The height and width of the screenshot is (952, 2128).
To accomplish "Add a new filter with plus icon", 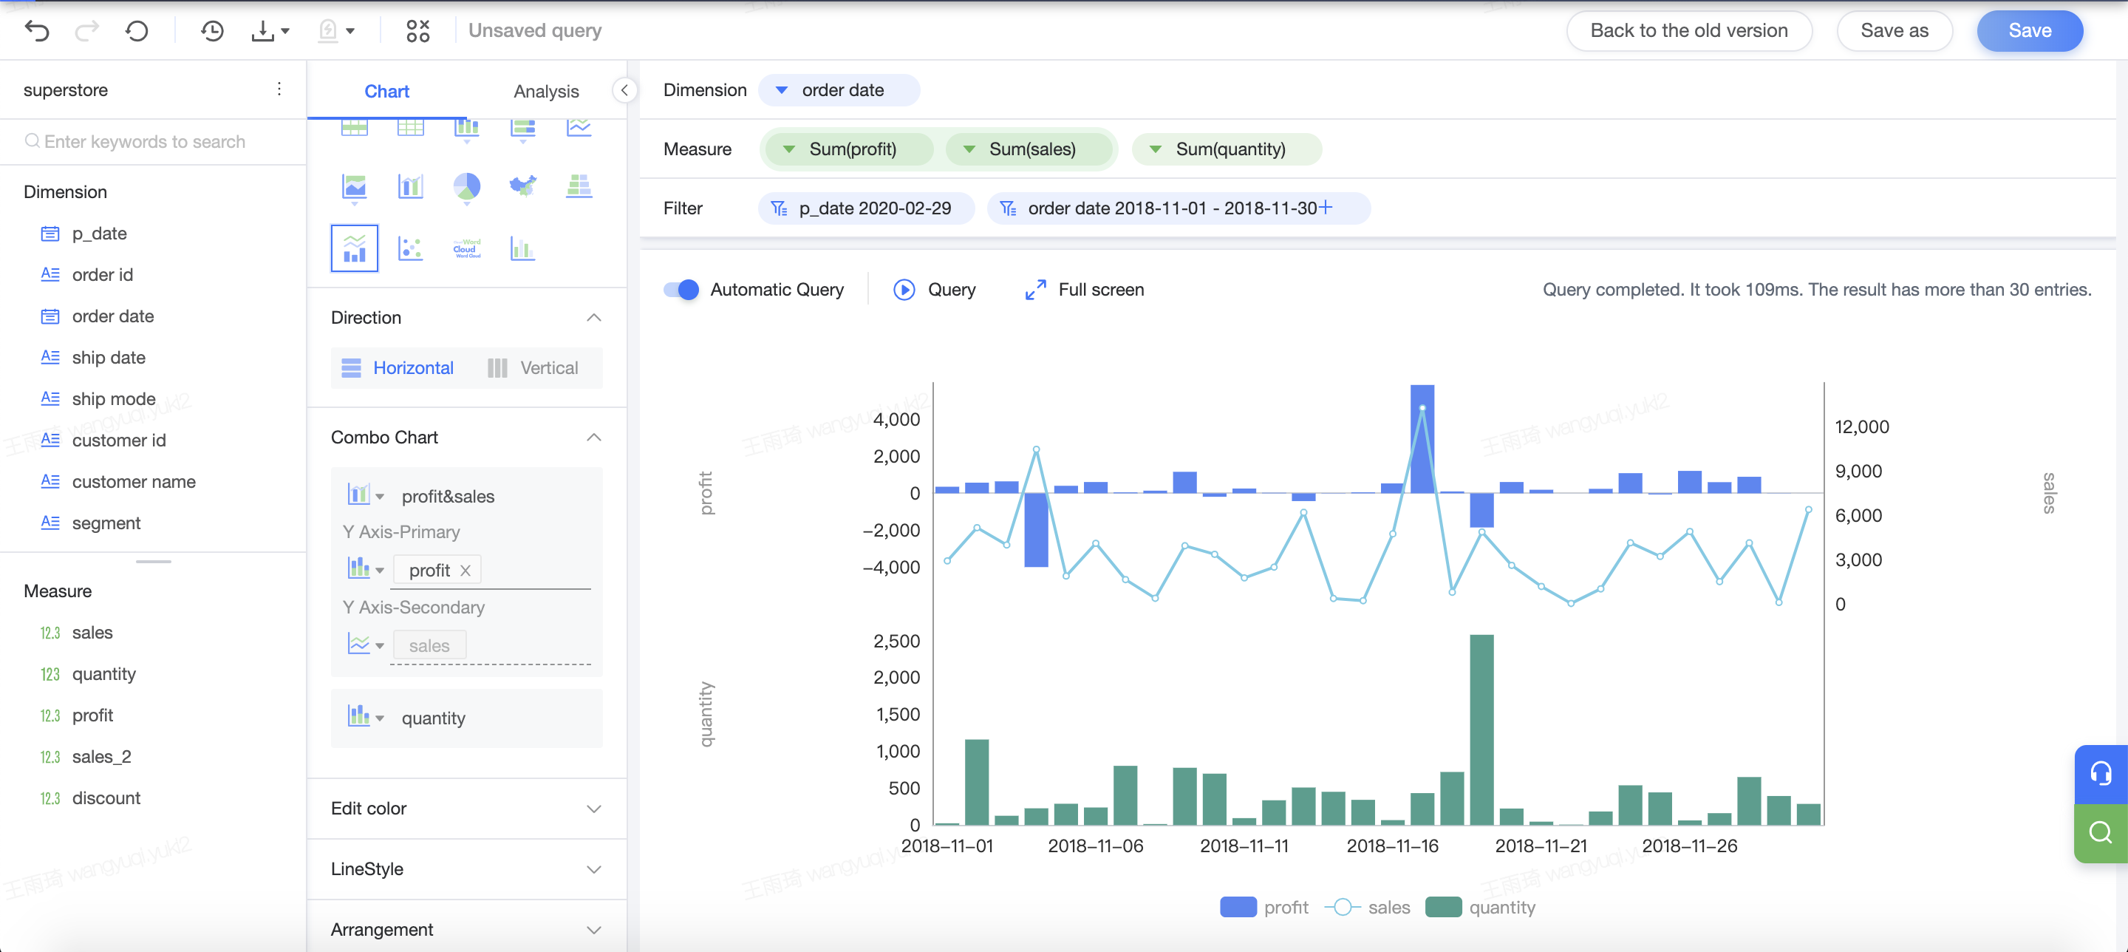I will point(1325,208).
